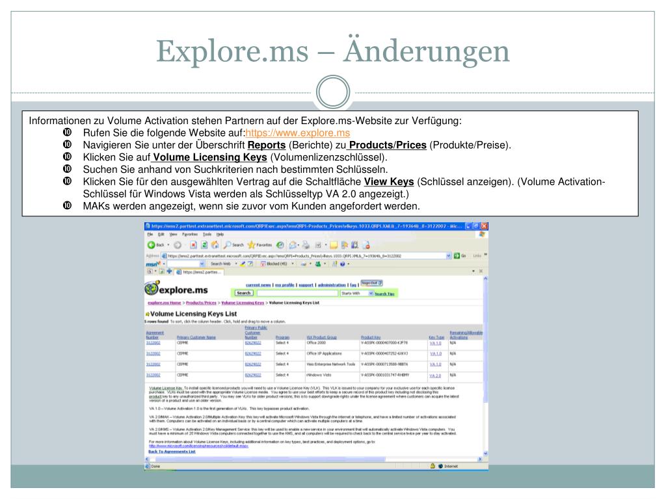The height and width of the screenshot is (499, 666).
Task: Sort by Product Key column header
Action: coord(371,337)
